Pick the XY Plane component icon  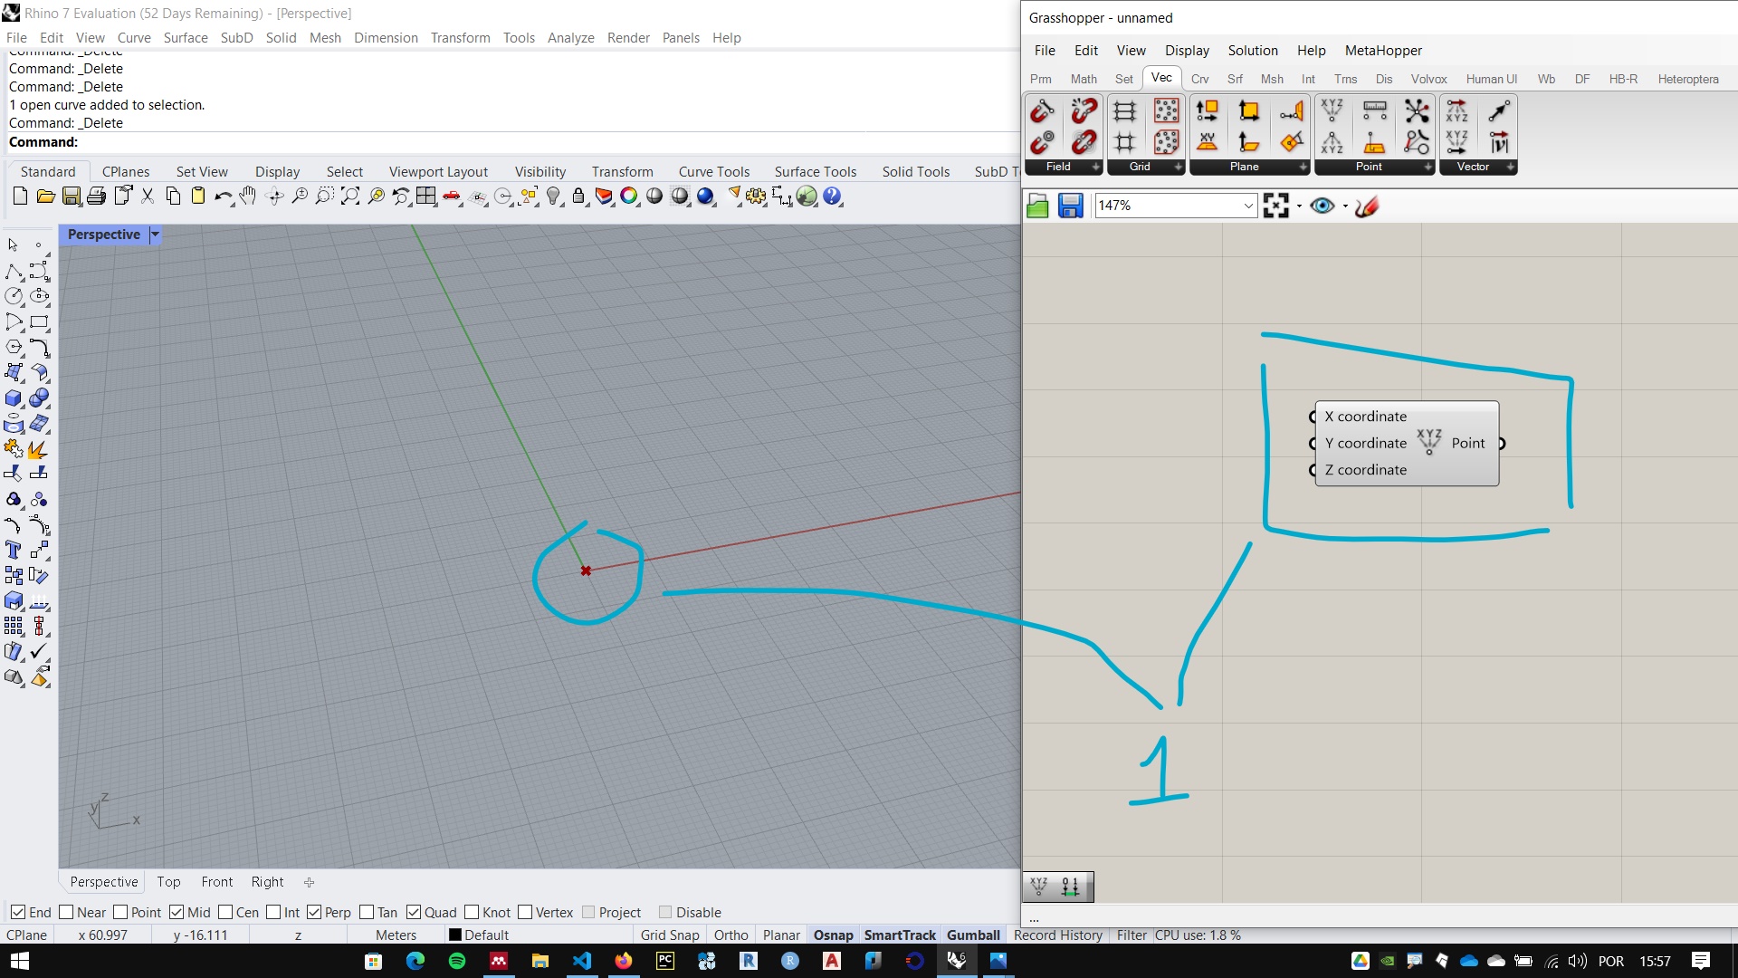(x=1207, y=142)
